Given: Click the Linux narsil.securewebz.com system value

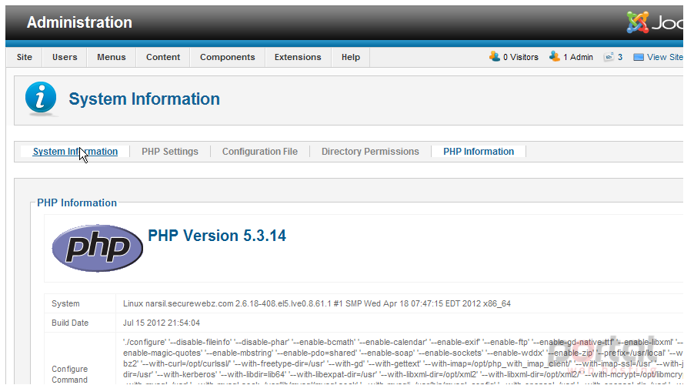Looking at the screenshot, I should point(317,303).
